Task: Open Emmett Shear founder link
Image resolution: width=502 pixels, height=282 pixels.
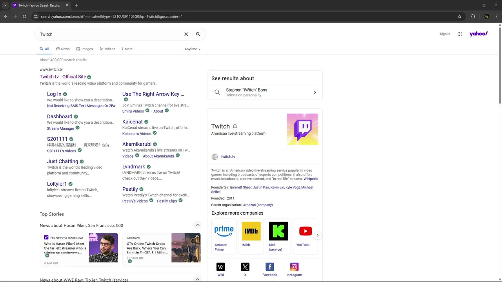Action: point(241,187)
